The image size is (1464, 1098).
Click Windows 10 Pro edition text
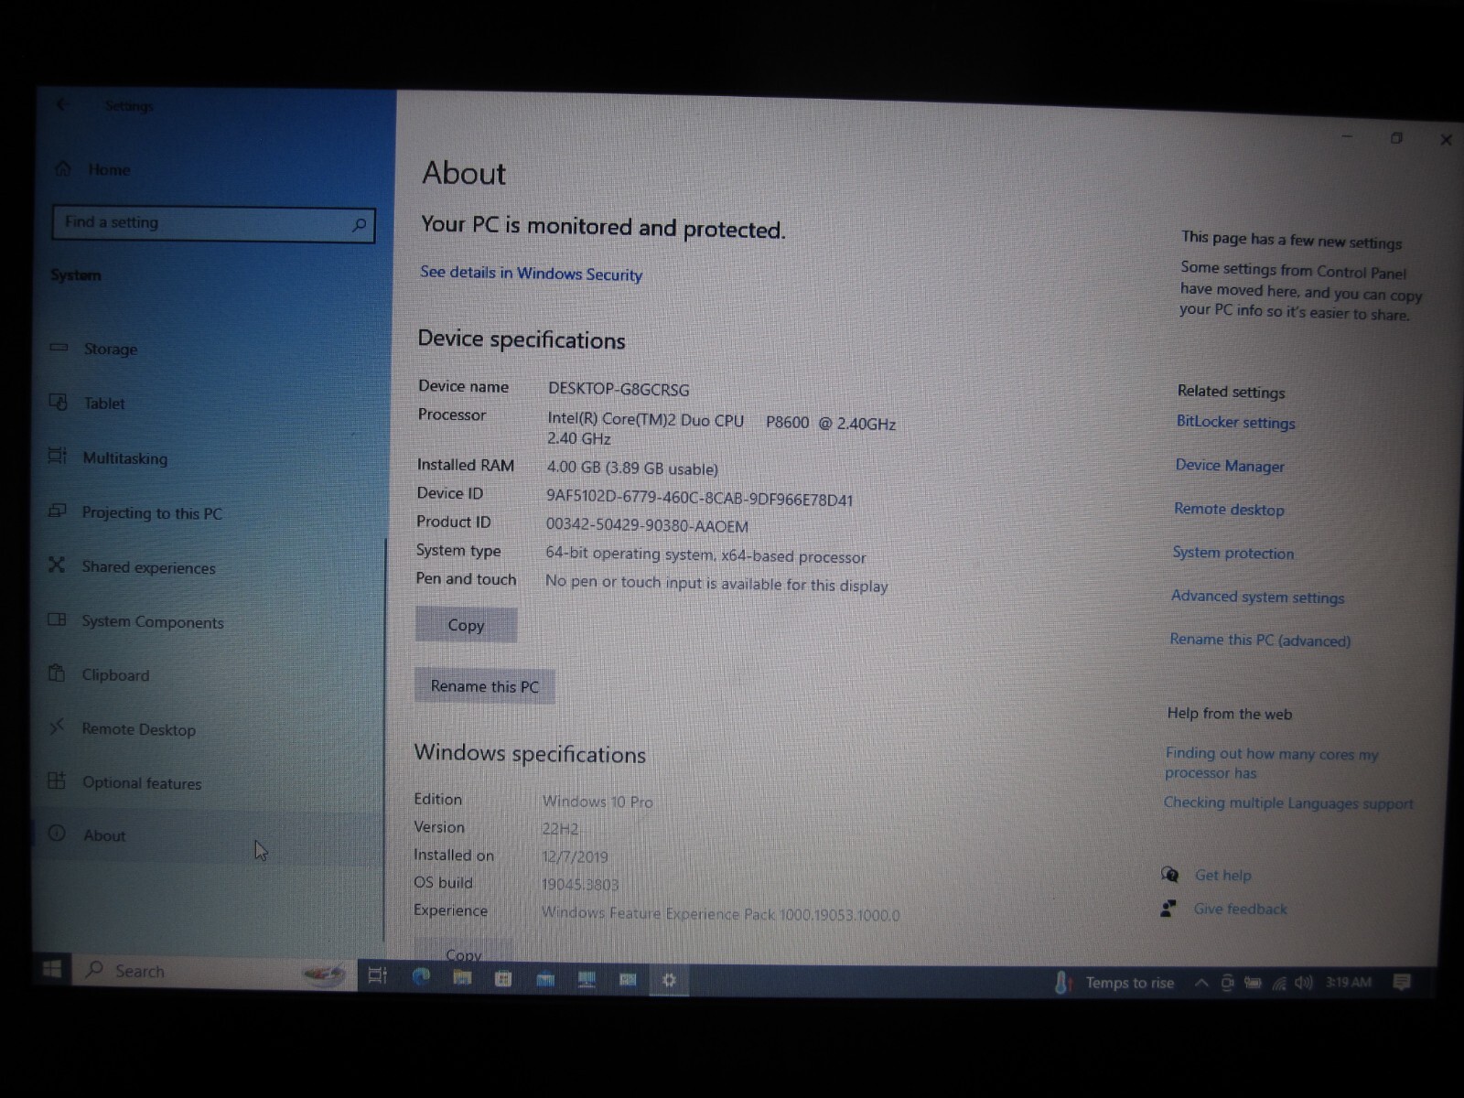pyautogui.click(x=597, y=802)
